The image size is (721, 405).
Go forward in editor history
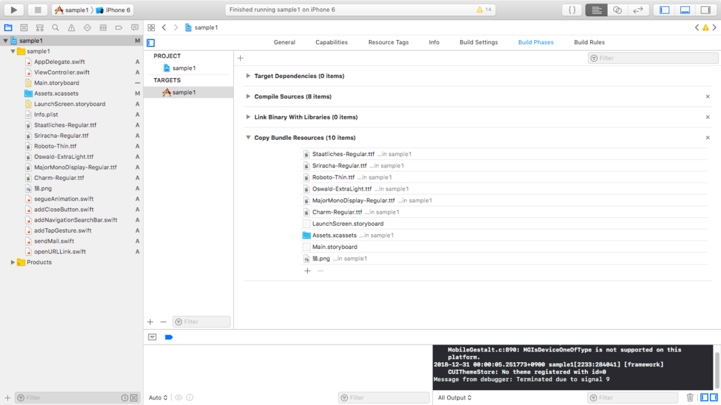pos(175,27)
